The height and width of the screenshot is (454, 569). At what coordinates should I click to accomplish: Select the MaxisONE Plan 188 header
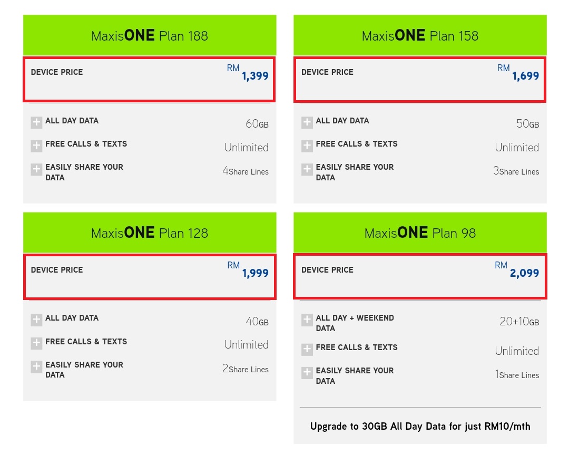tap(150, 35)
